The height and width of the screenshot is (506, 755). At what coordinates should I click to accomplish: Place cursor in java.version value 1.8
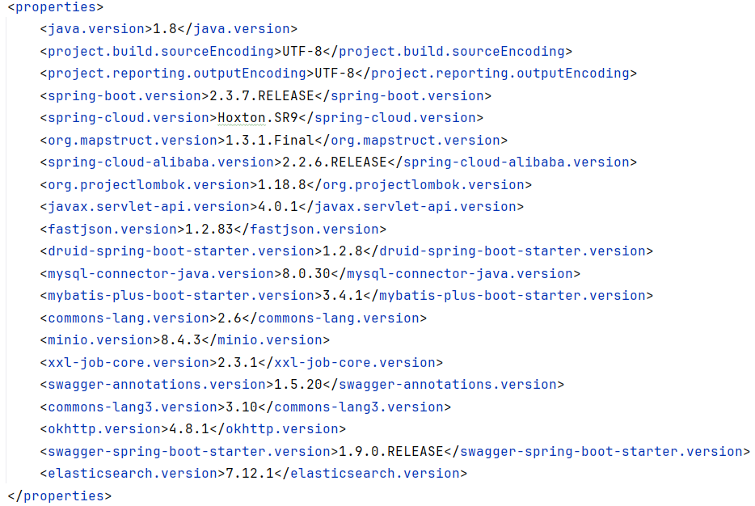[165, 29]
